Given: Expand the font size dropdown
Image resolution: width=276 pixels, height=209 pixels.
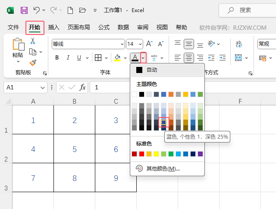Looking at the screenshot, I should (x=140, y=44).
